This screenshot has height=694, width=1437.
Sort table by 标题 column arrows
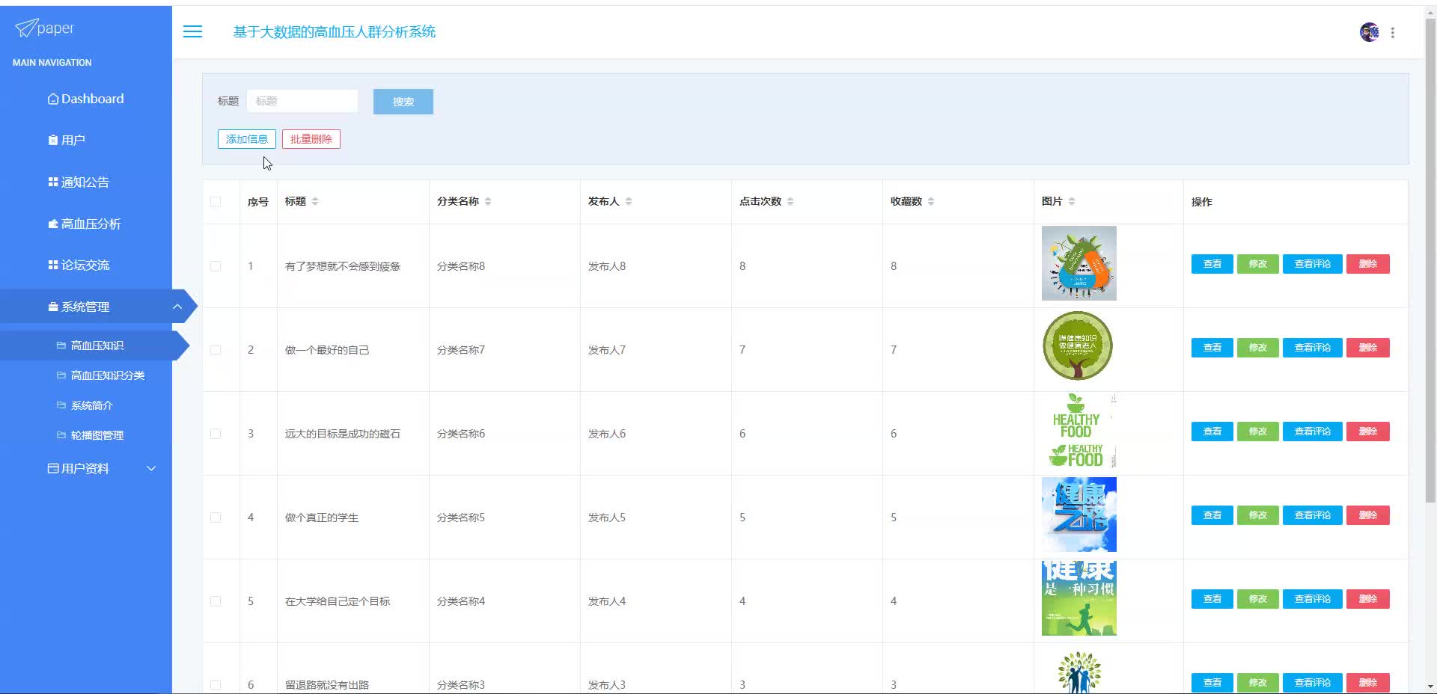click(x=315, y=201)
